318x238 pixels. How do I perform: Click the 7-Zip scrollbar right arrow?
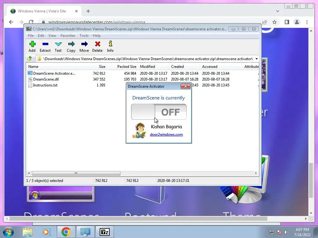pos(256,174)
